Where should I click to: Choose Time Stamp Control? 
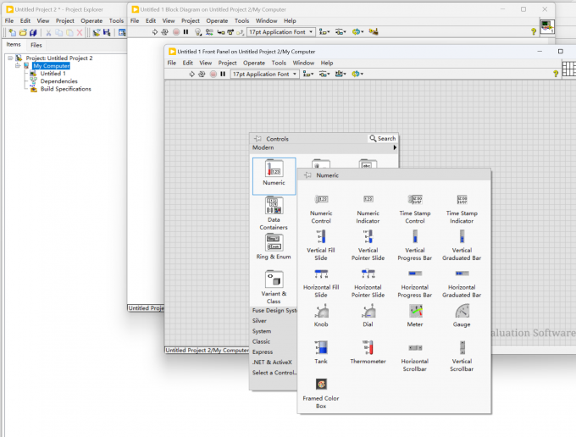pyautogui.click(x=415, y=209)
